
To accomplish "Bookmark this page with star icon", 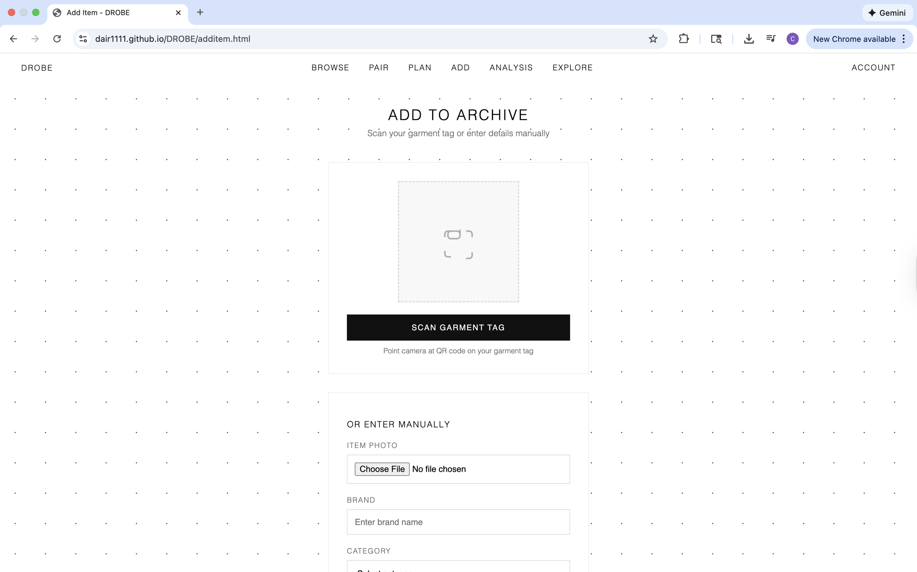I will [x=653, y=39].
